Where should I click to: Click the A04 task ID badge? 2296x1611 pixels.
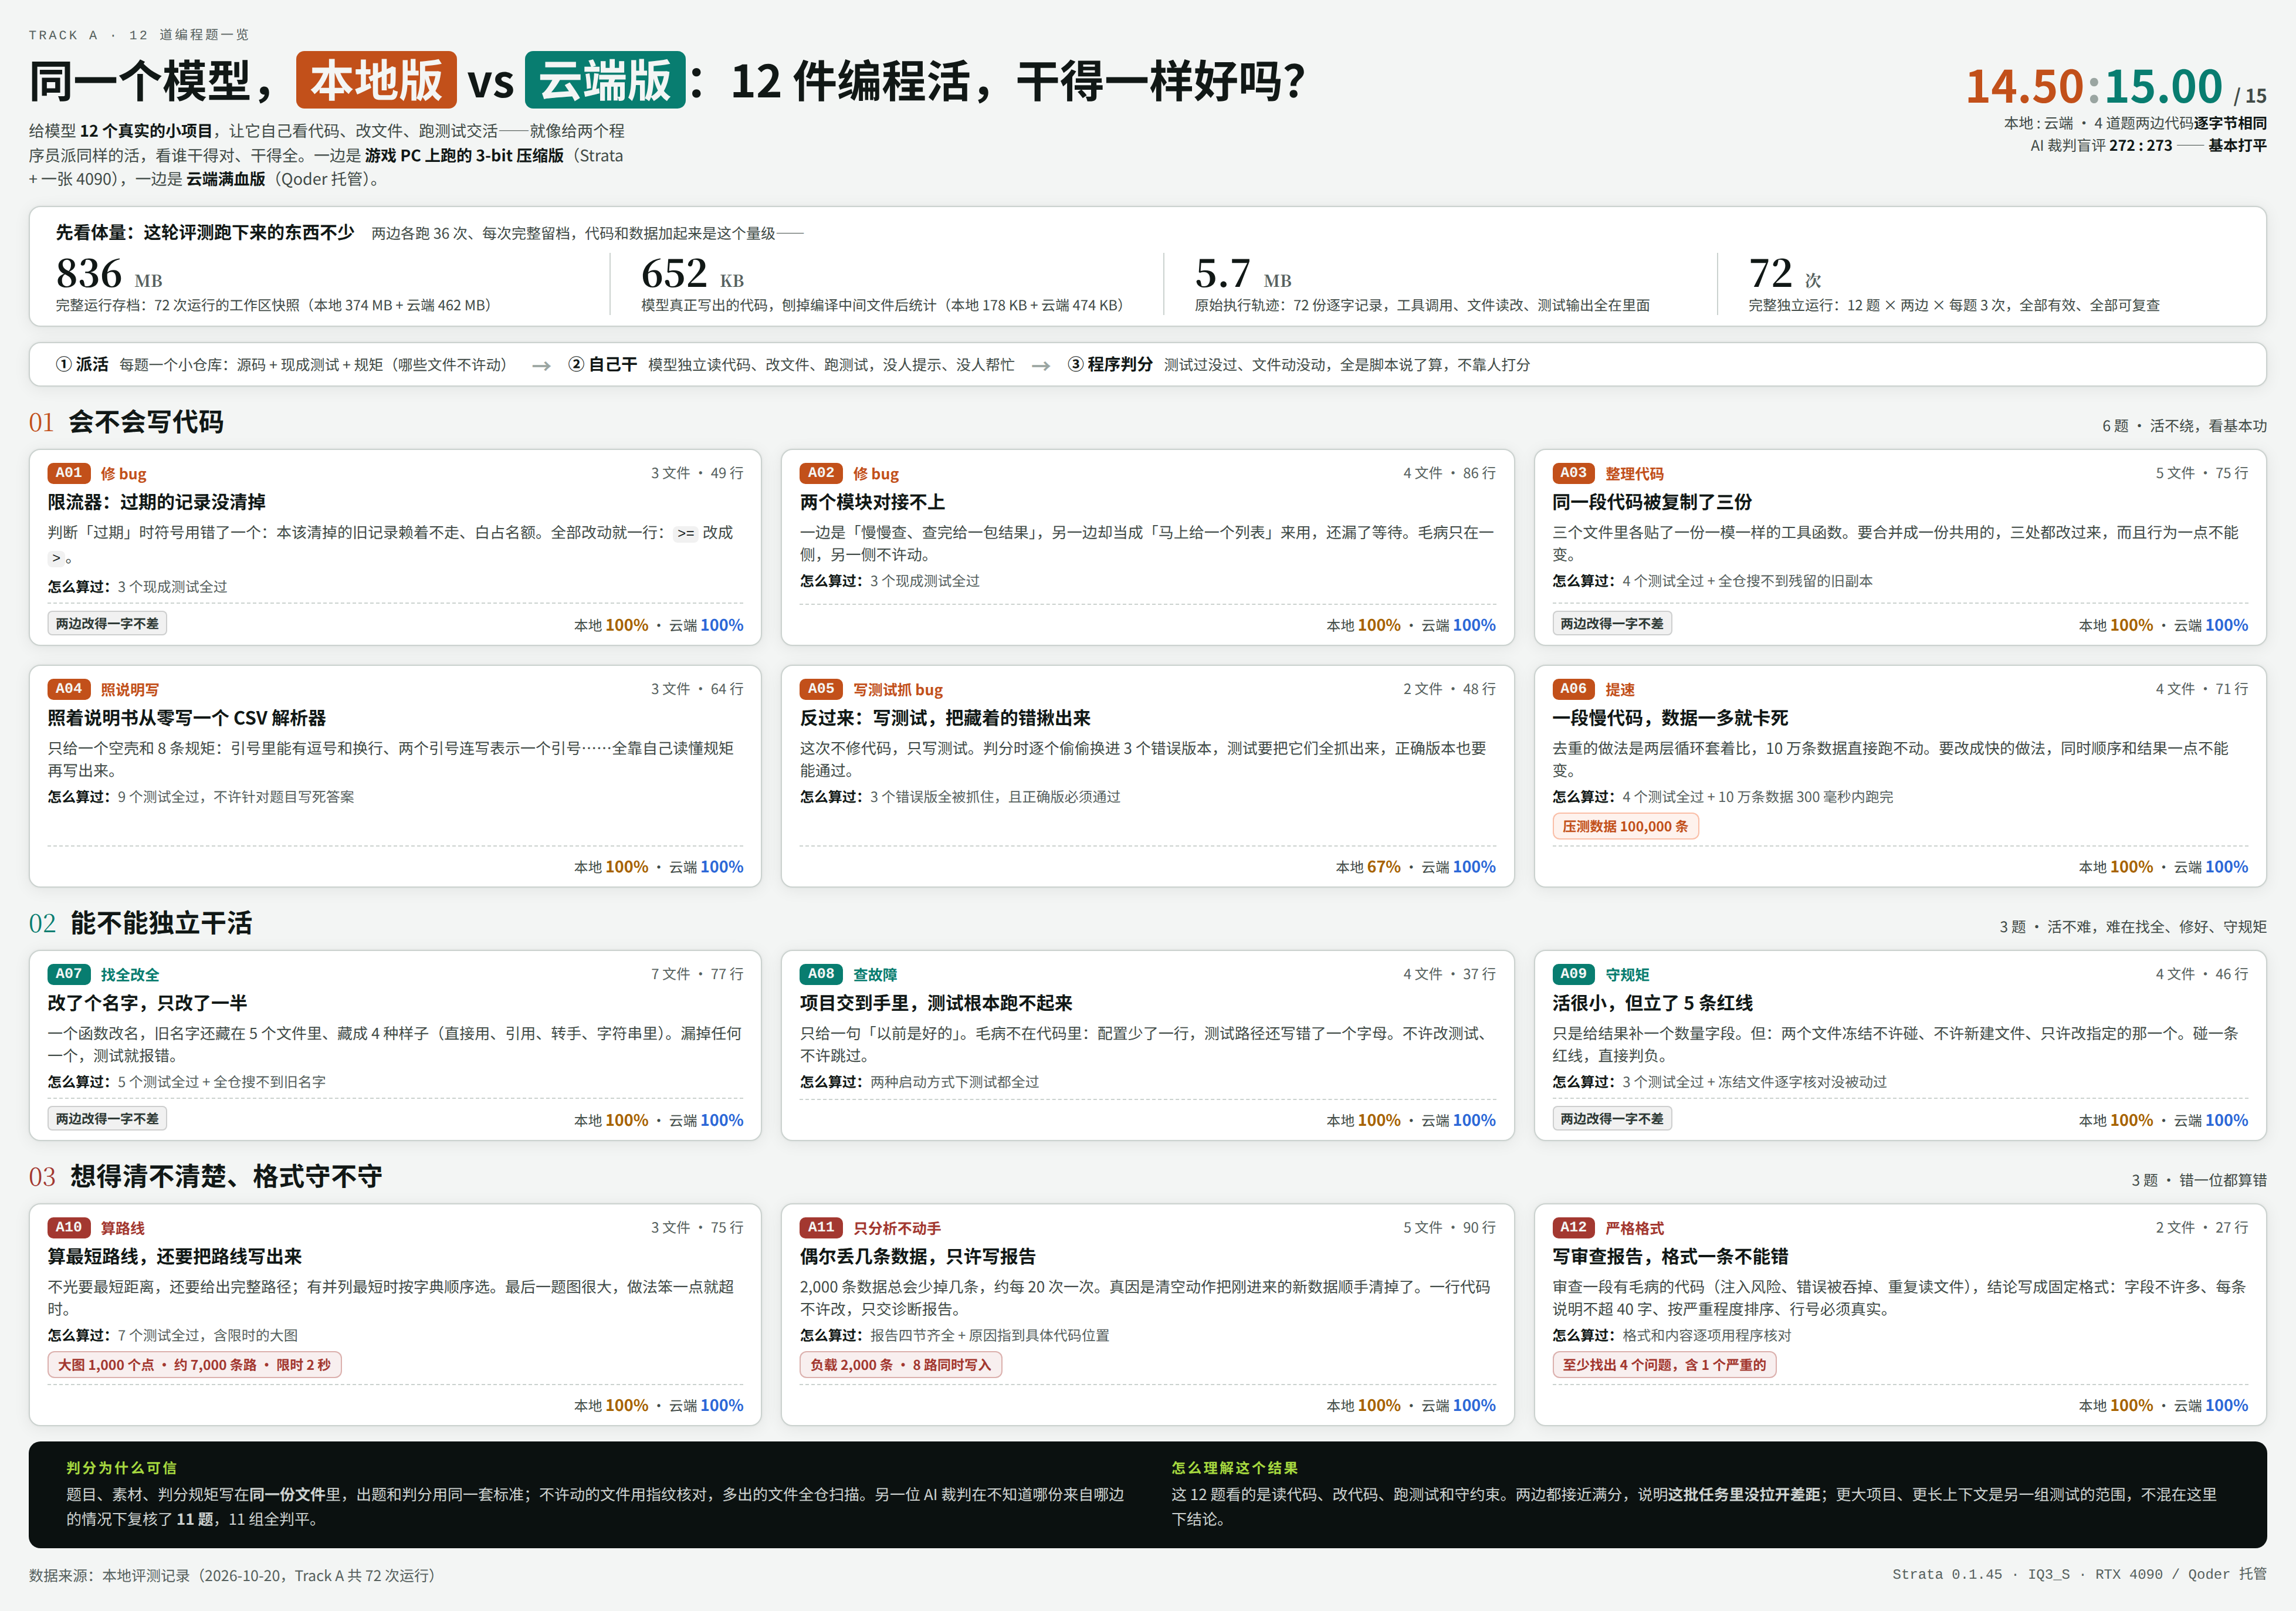pos(69,689)
